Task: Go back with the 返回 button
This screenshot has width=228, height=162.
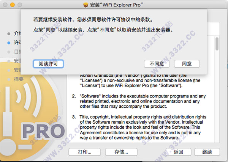Action: (x=179, y=152)
